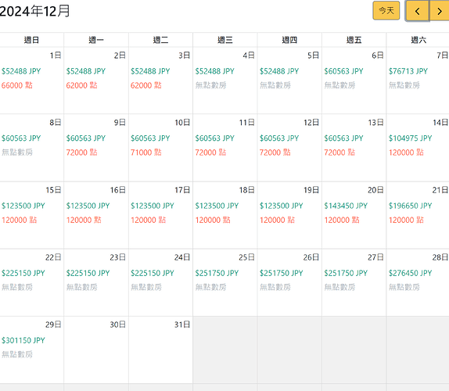Open the 16日 date cell

[x=96, y=215]
